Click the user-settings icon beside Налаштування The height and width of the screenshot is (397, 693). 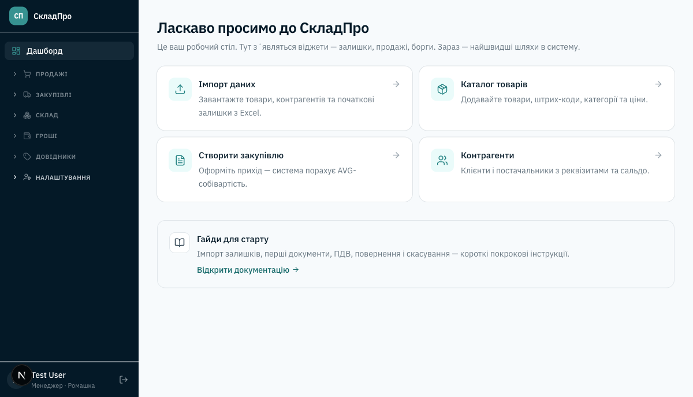pyautogui.click(x=27, y=177)
